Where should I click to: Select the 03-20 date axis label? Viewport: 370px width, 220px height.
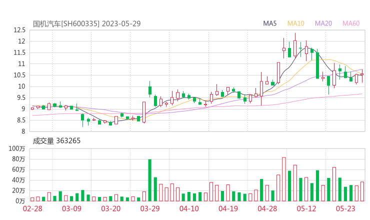coord(111,208)
